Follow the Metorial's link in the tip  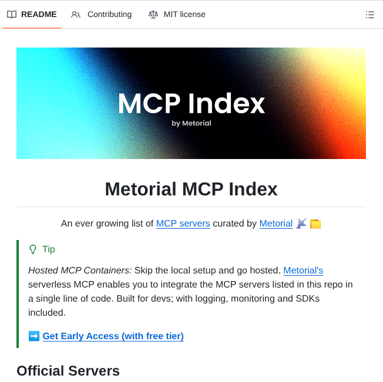(x=303, y=271)
